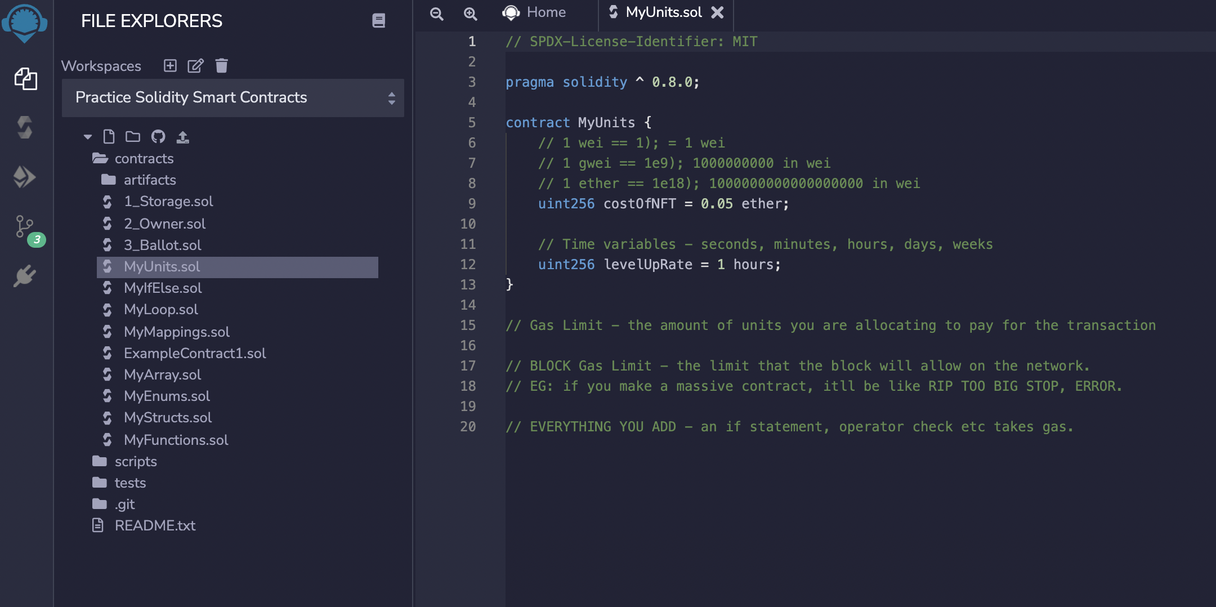Image resolution: width=1216 pixels, height=607 pixels.
Task: Select the MyUnits.sol editor tab
Action: pyautogui.click(x=663, y=12)
